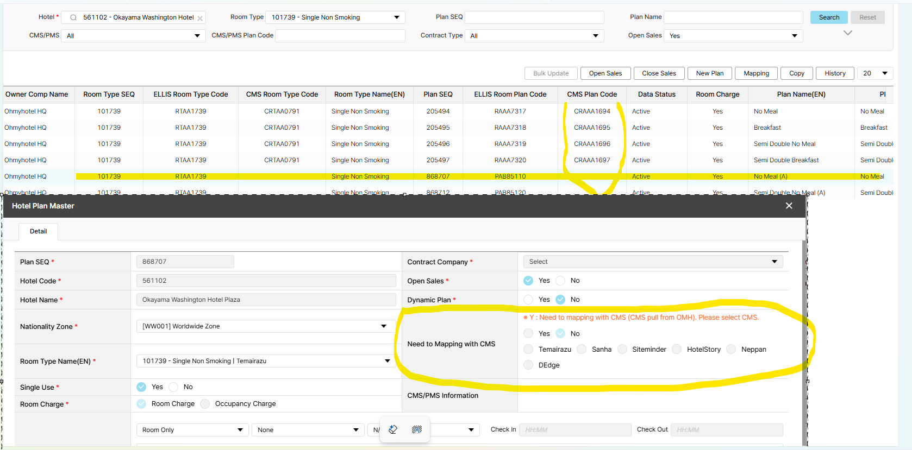Open the page size dropdown showing 20

coord(875,73)
